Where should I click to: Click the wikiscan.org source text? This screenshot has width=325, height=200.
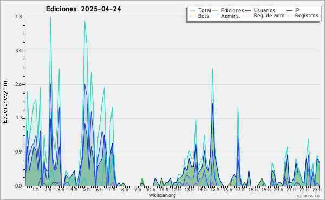162,195
